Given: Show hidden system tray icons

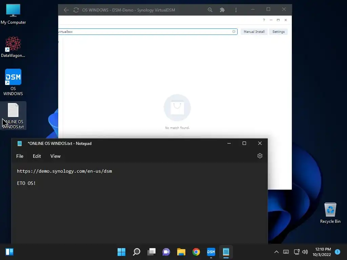Looking at the screenshot, I should tap(277, 252).
